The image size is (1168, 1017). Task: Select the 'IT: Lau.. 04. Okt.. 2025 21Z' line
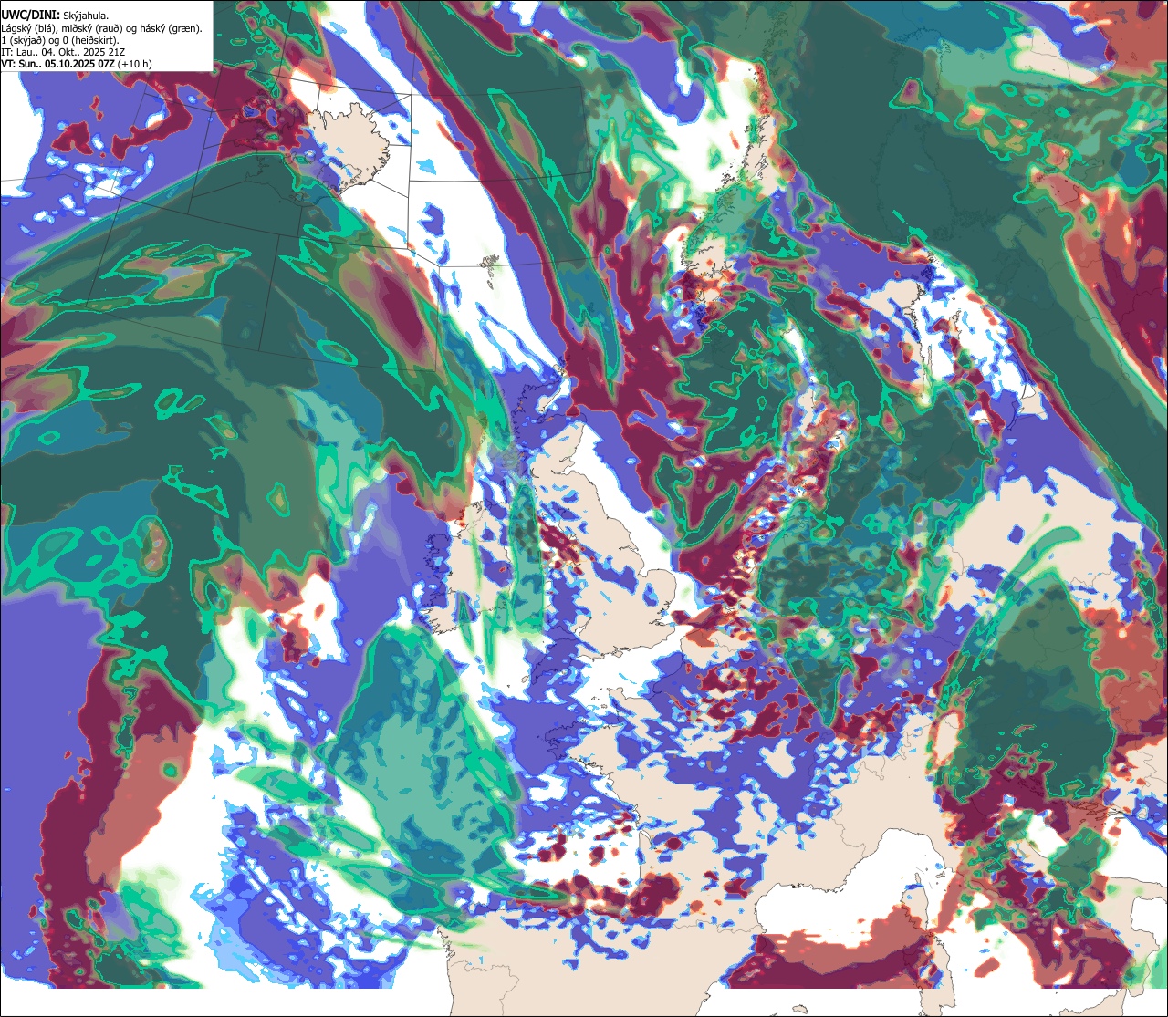62,52
